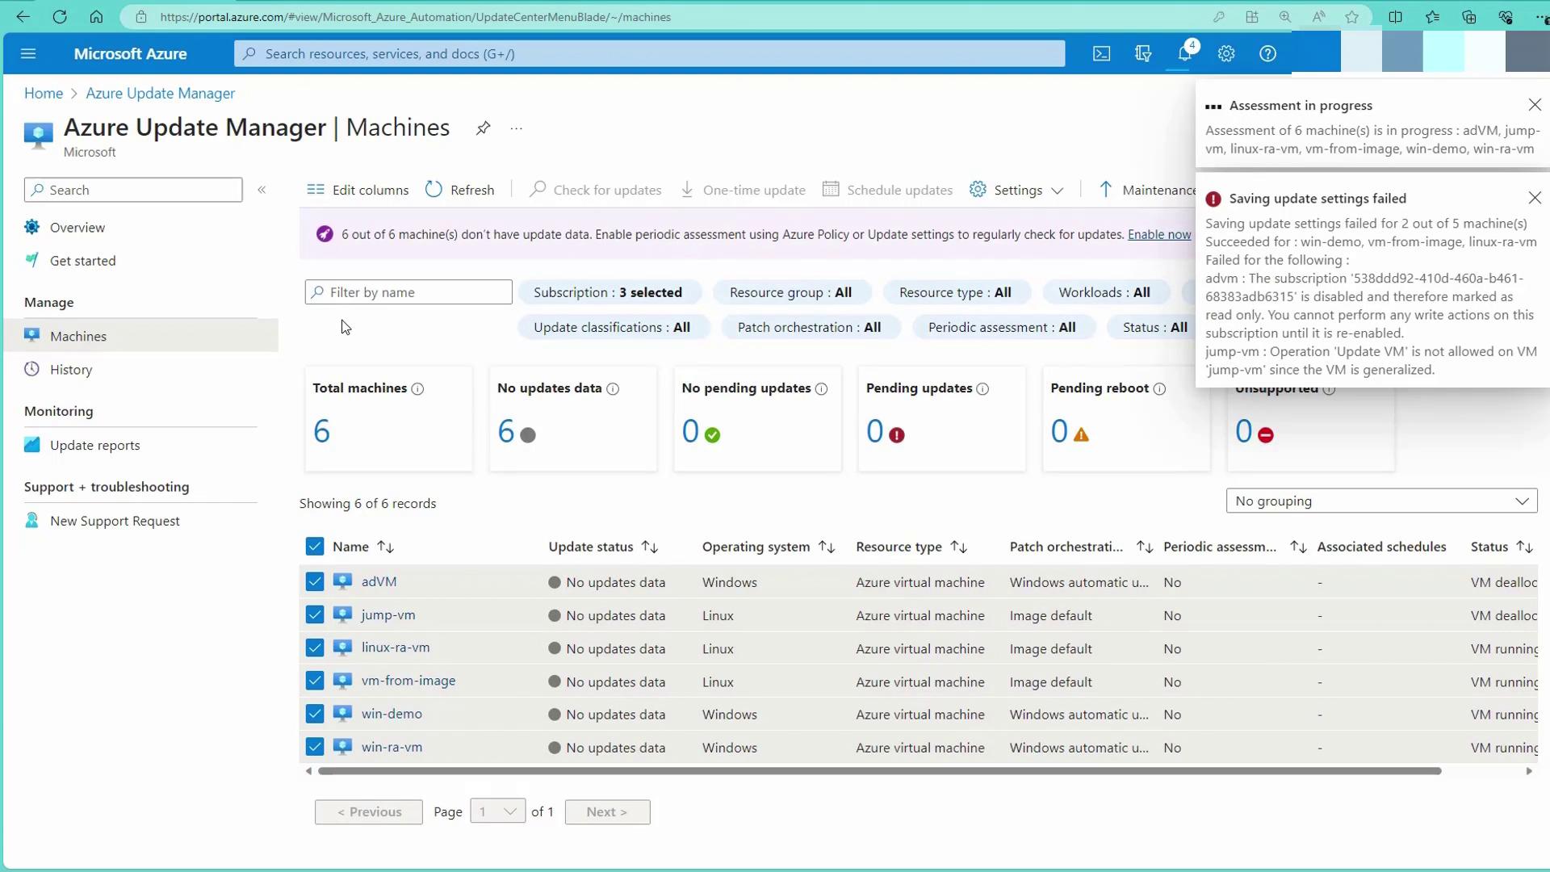The height and width of the screenshot is (872, 1550).
Task: Click the Filter by name field
Action: tap(408, 292)
